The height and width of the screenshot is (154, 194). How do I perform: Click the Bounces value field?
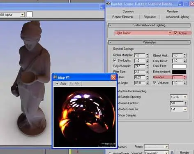178,77
